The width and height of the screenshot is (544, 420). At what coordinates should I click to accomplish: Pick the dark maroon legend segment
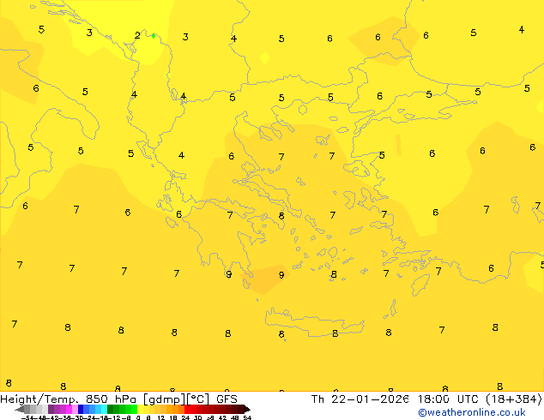tap(240, 409)
